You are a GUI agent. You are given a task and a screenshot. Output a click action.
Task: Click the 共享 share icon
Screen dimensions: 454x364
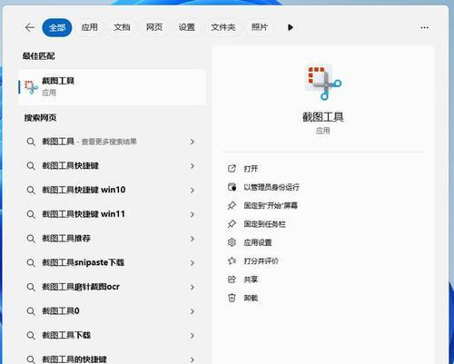coord(232,280)
